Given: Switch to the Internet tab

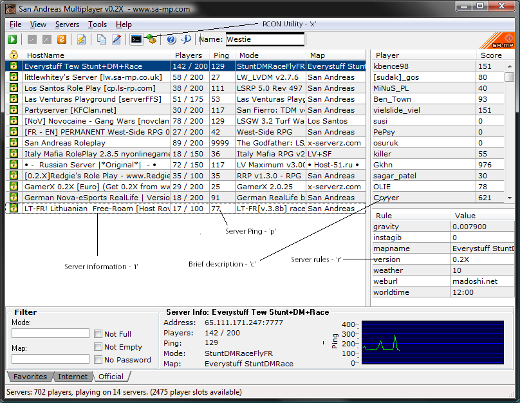Looking at the screenshot, I should click(73, 377).
